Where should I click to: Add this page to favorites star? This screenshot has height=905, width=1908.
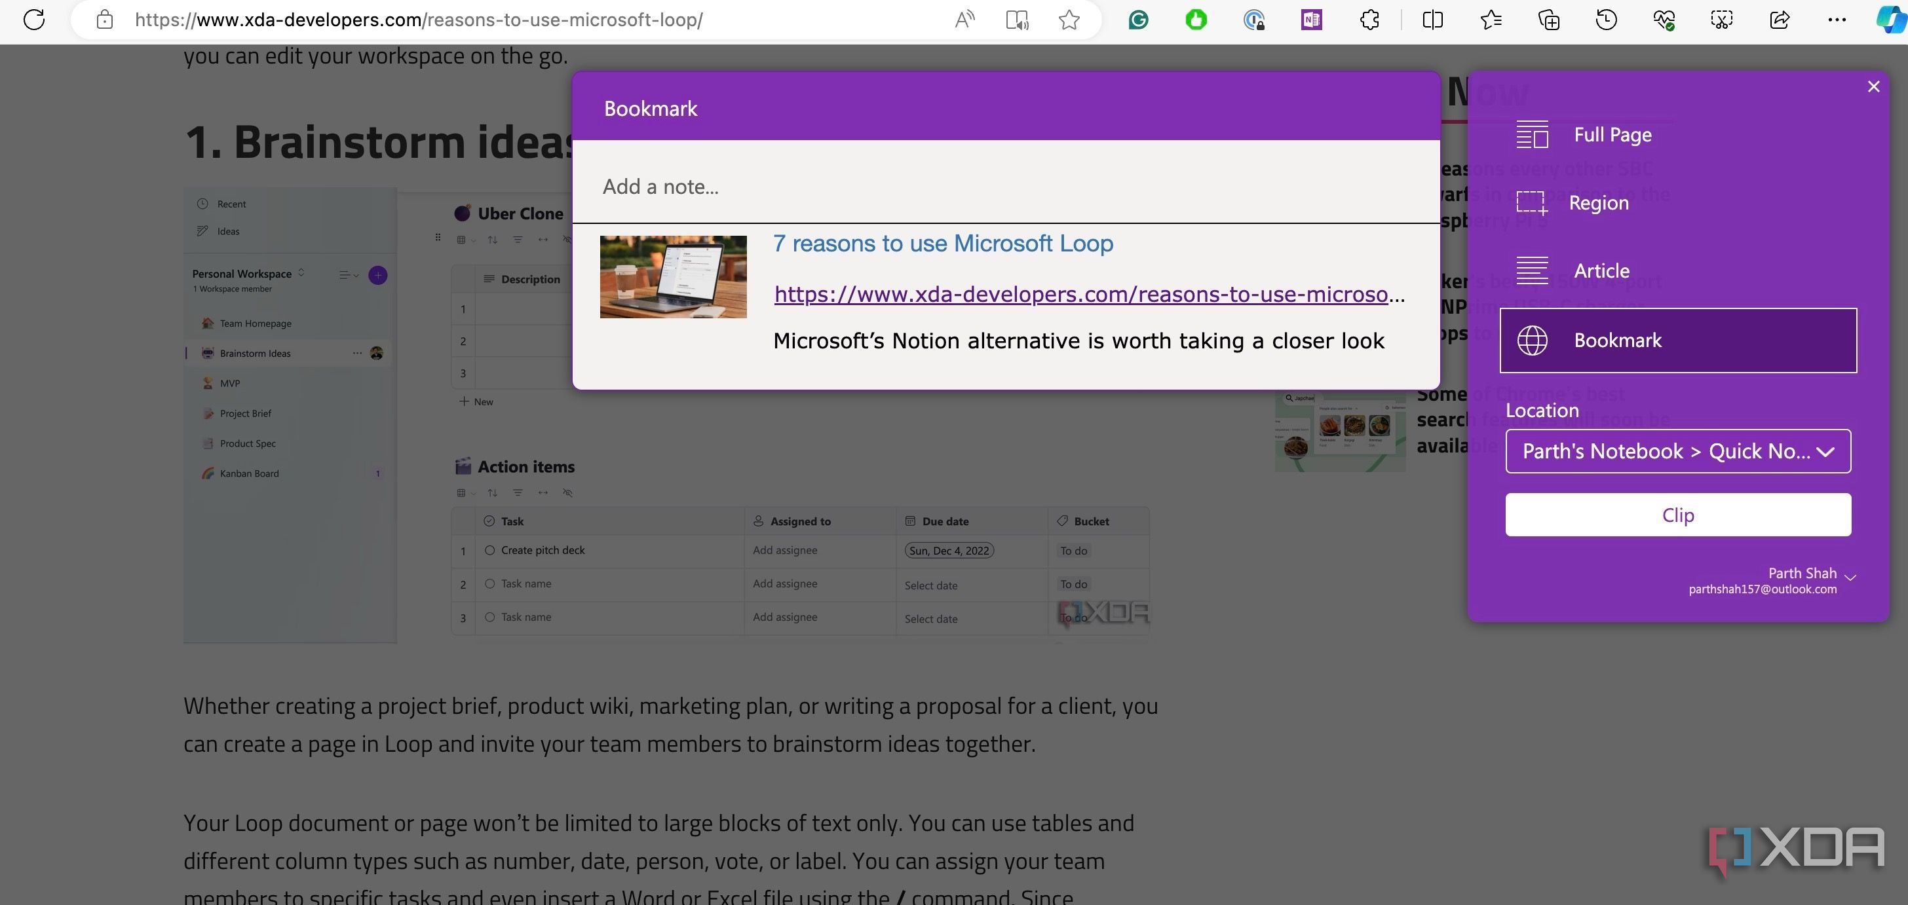coord(1069,19)
